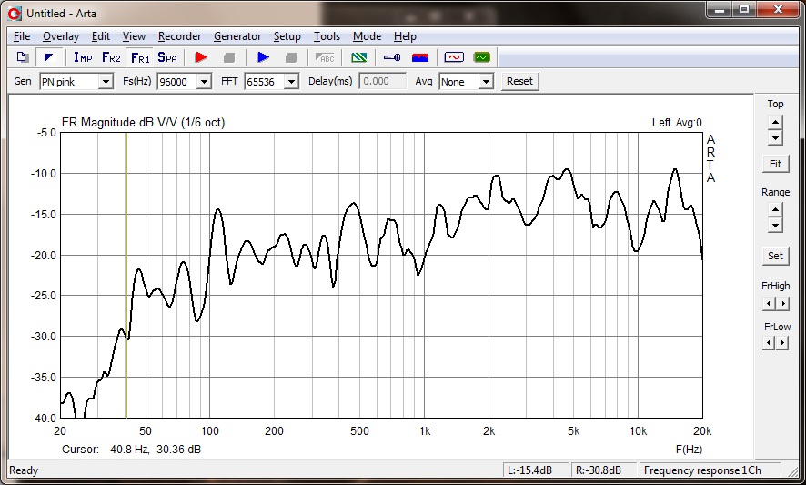Click the stop button beside blue arrow
This screenshot has width=806, height=485.
tap(291, 57)
